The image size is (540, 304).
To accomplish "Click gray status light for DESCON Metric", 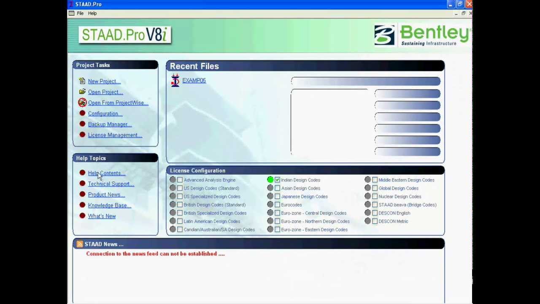I will coord(367,221).
